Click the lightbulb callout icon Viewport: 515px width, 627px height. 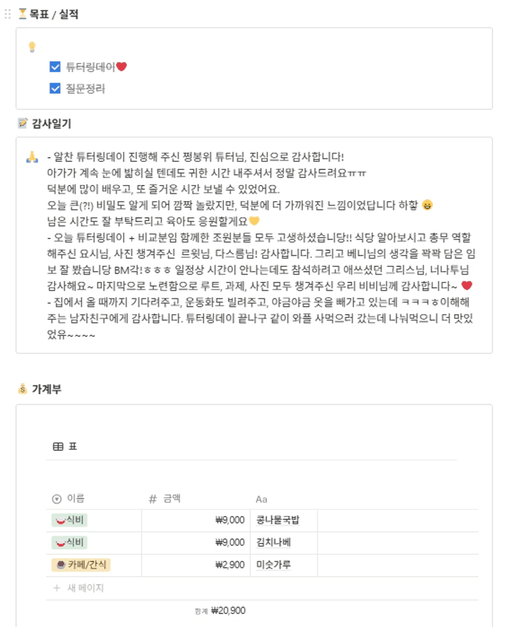point(32,47)
